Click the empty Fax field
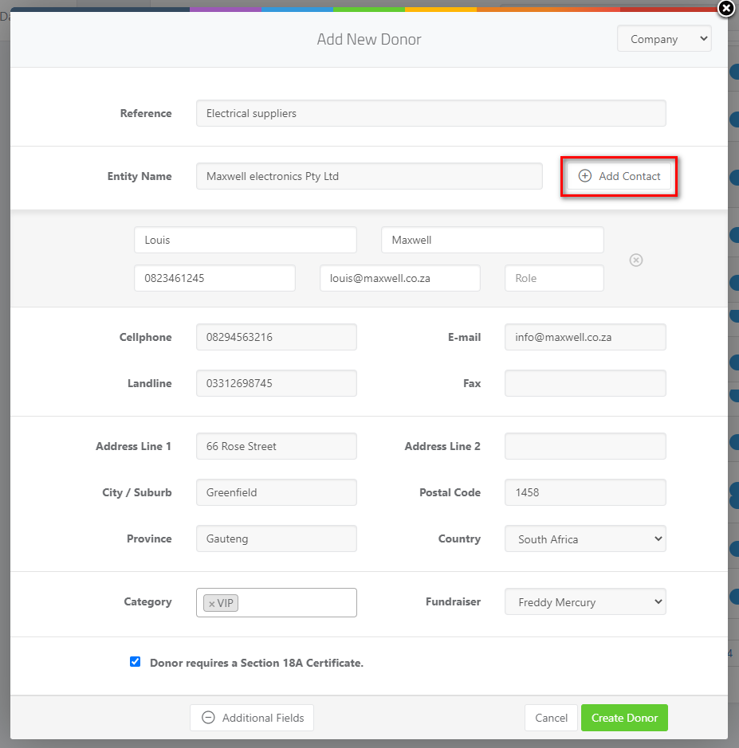 pyautogui.click(x=585, y=383)
